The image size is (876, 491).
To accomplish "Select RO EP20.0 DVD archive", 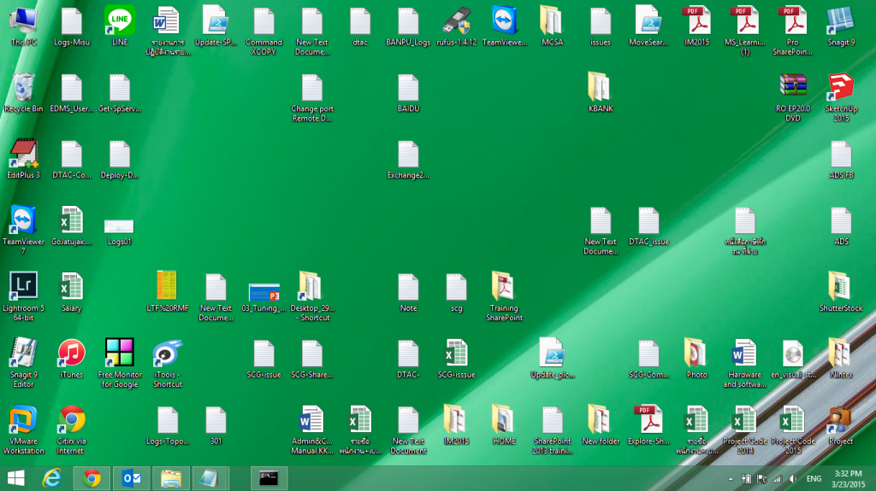I will point(793,97).
